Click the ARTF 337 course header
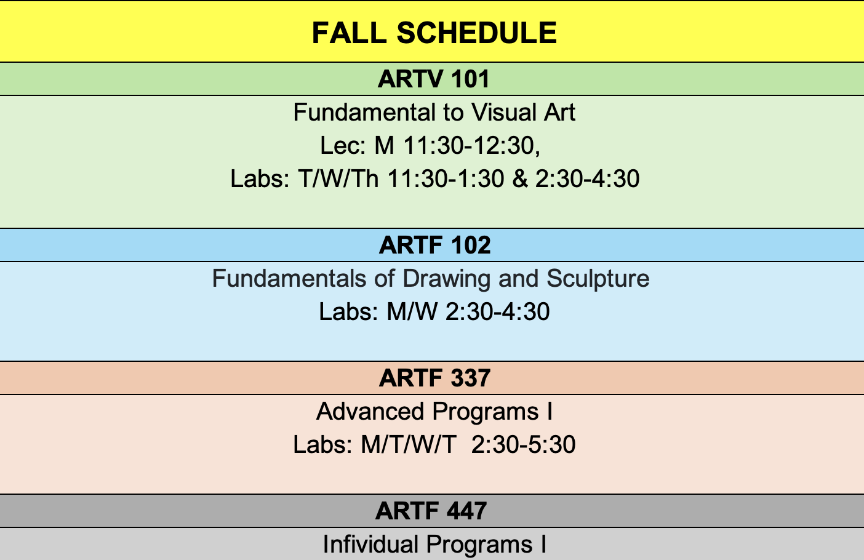864x560 pixels. tap(434, 378)
